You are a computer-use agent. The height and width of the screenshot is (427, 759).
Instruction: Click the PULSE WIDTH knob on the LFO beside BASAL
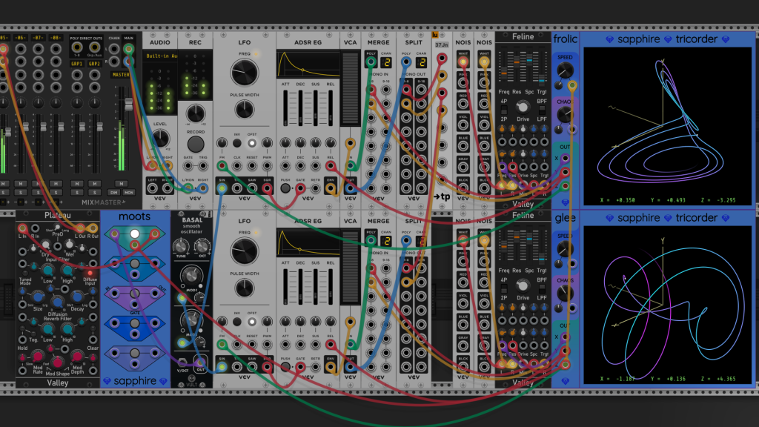point(245,288)
